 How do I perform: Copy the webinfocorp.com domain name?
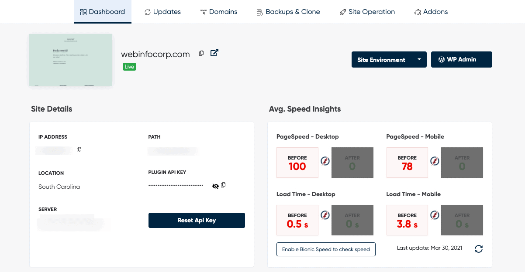click(201, 53)
